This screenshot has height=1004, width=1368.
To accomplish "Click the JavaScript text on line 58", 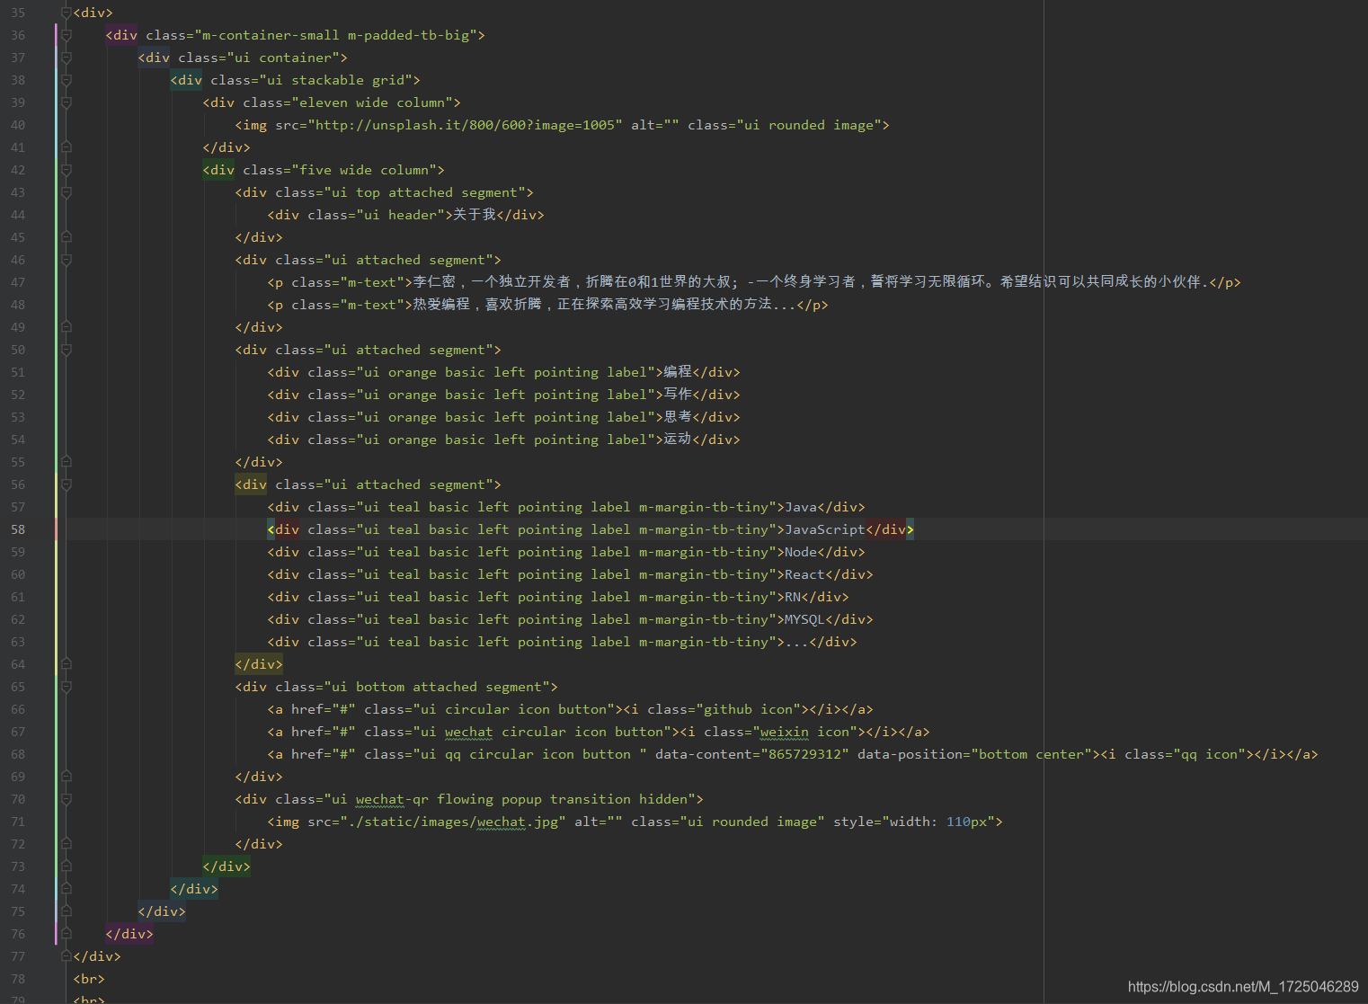I will tap(825, 529).
